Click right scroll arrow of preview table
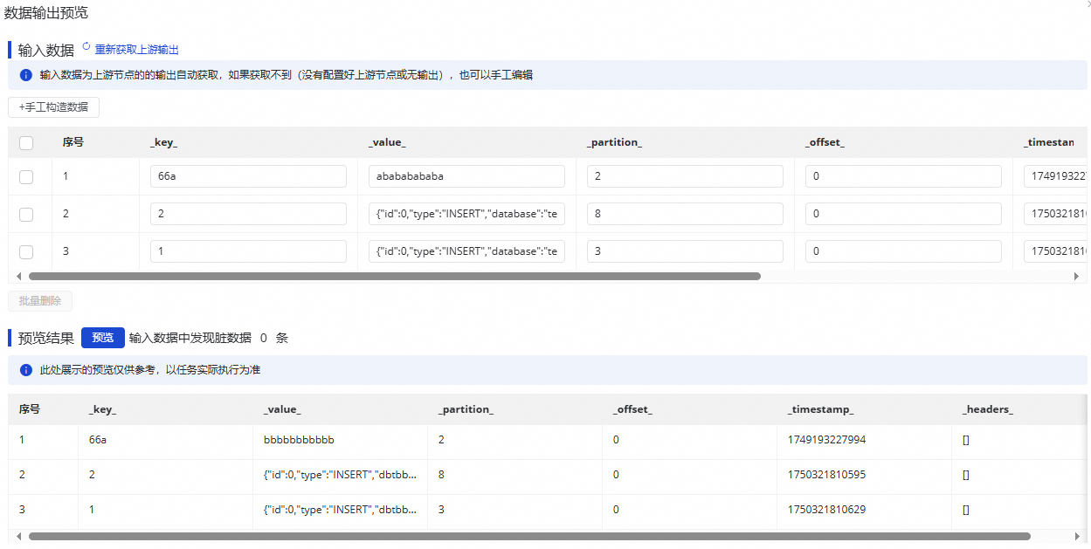This screenshot has height=549, width=1091. [1076, 537]
